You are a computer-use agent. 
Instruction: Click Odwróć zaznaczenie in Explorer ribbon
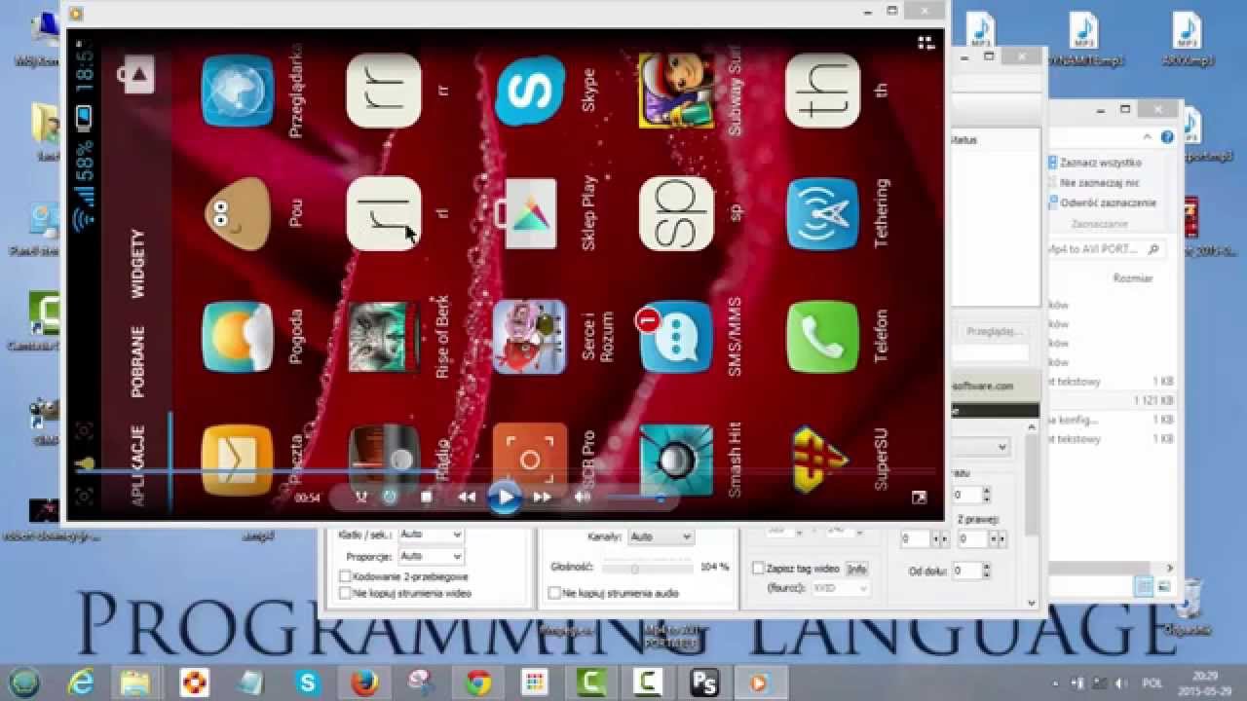click(x=1101, y=203)
